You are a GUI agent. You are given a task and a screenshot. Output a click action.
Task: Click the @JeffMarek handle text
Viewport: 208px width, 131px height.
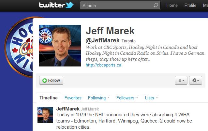click(103, 40)
